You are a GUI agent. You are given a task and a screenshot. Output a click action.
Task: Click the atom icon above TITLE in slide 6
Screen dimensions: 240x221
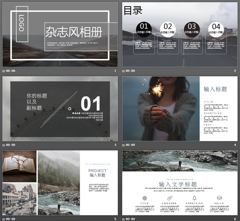coord(144,198)
